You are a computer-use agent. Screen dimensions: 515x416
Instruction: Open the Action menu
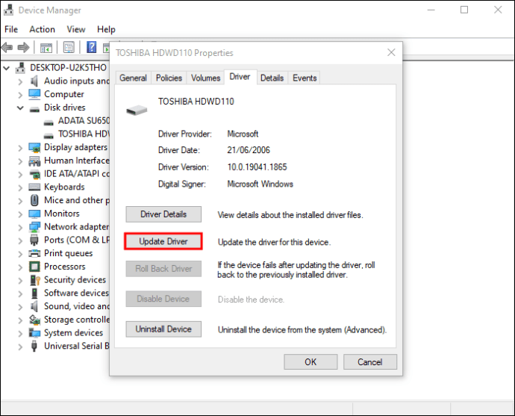pyautogui.click(x=42, y=29)
